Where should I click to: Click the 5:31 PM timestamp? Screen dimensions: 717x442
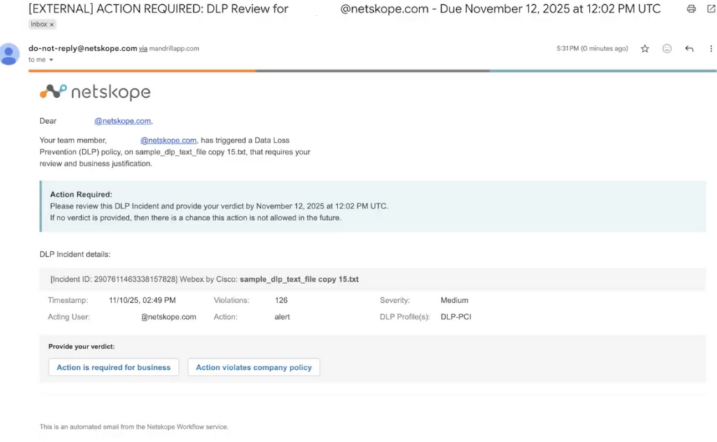[x=592, y=48]
